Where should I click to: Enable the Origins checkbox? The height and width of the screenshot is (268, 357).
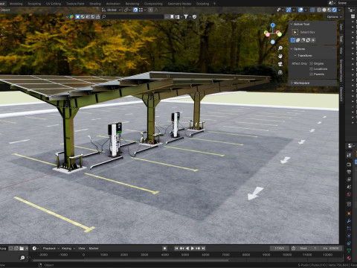(312, 64)
